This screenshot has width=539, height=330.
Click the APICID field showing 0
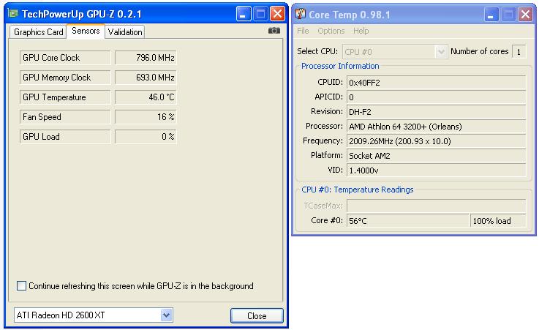tap(436, 97)
